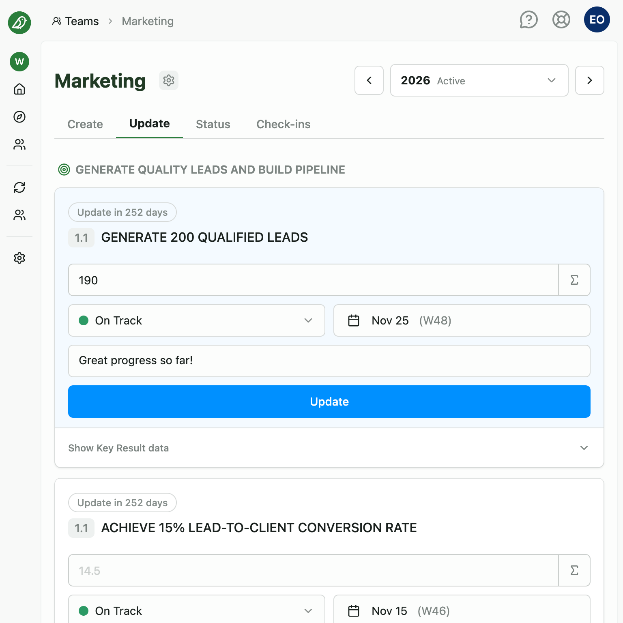
Task: Expand Show Key Result data
Action: click(329, 448)
